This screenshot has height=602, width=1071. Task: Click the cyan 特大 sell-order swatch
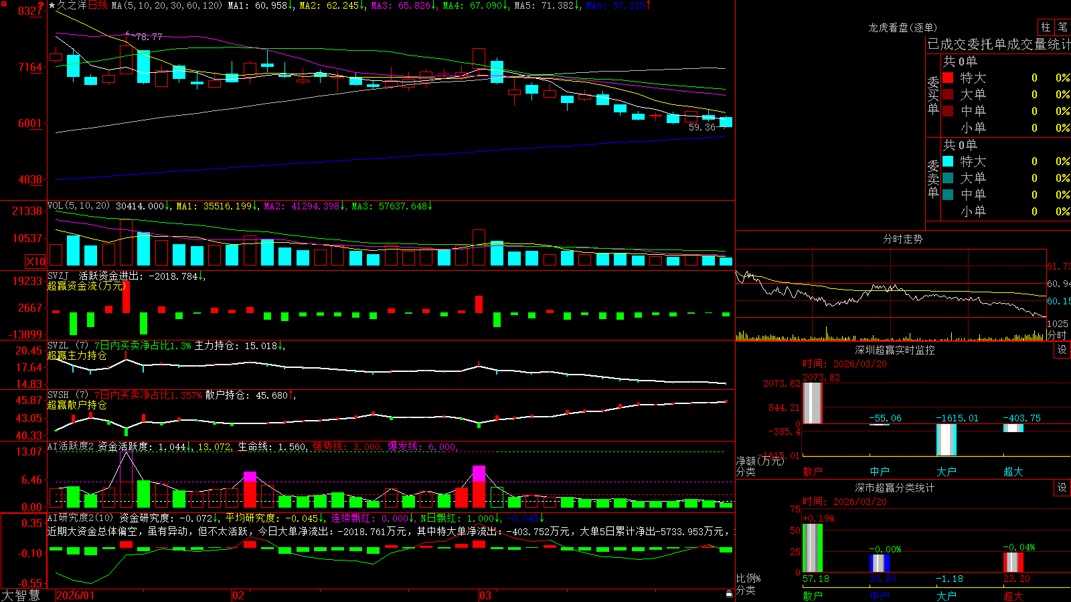[948, 161]
